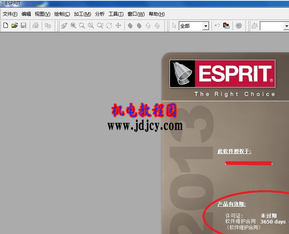
Task: Click the first solid shaded view icon
Action: tap(130, 25)
